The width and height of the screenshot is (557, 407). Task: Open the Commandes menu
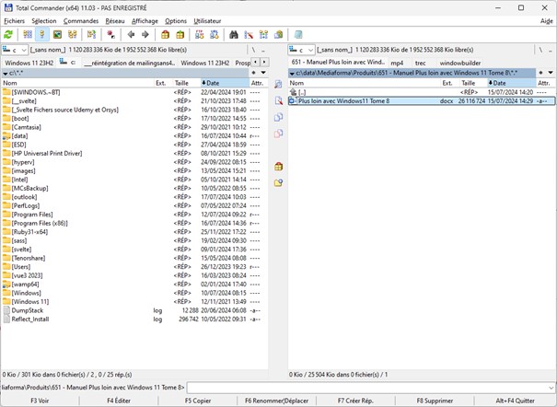[81, 20]
